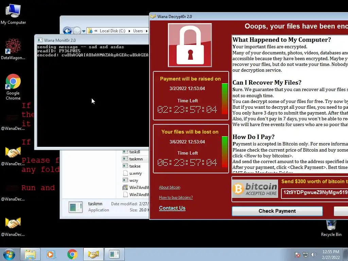
Task: Click the 06:23:57:04 countdown timer
Action: click(x=187, y=163)
